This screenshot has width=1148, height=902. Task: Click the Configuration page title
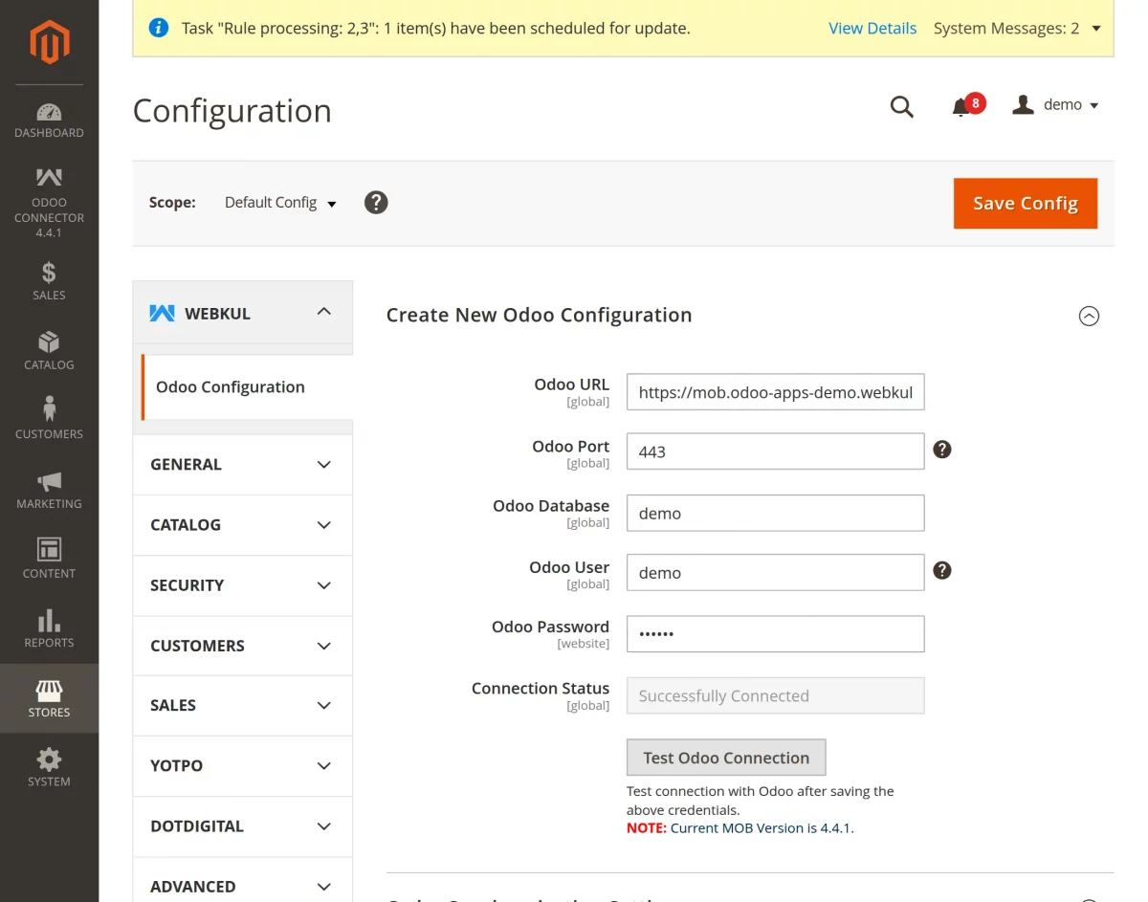[232, 111]
